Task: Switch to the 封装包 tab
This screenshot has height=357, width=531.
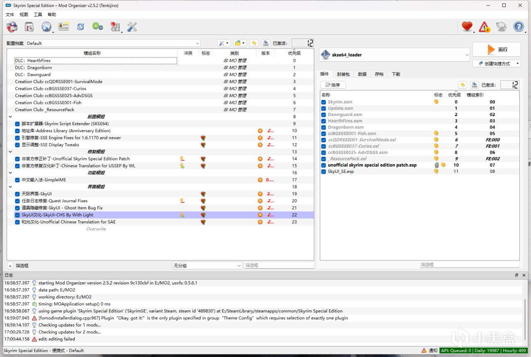Action: (343, 74)
